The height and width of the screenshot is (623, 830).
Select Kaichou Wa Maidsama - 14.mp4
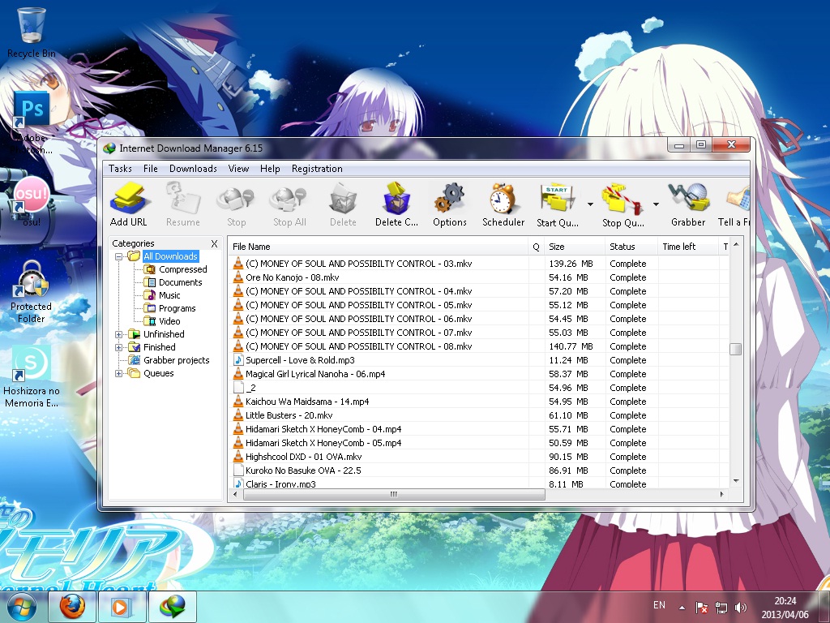(x=478, y=402)
